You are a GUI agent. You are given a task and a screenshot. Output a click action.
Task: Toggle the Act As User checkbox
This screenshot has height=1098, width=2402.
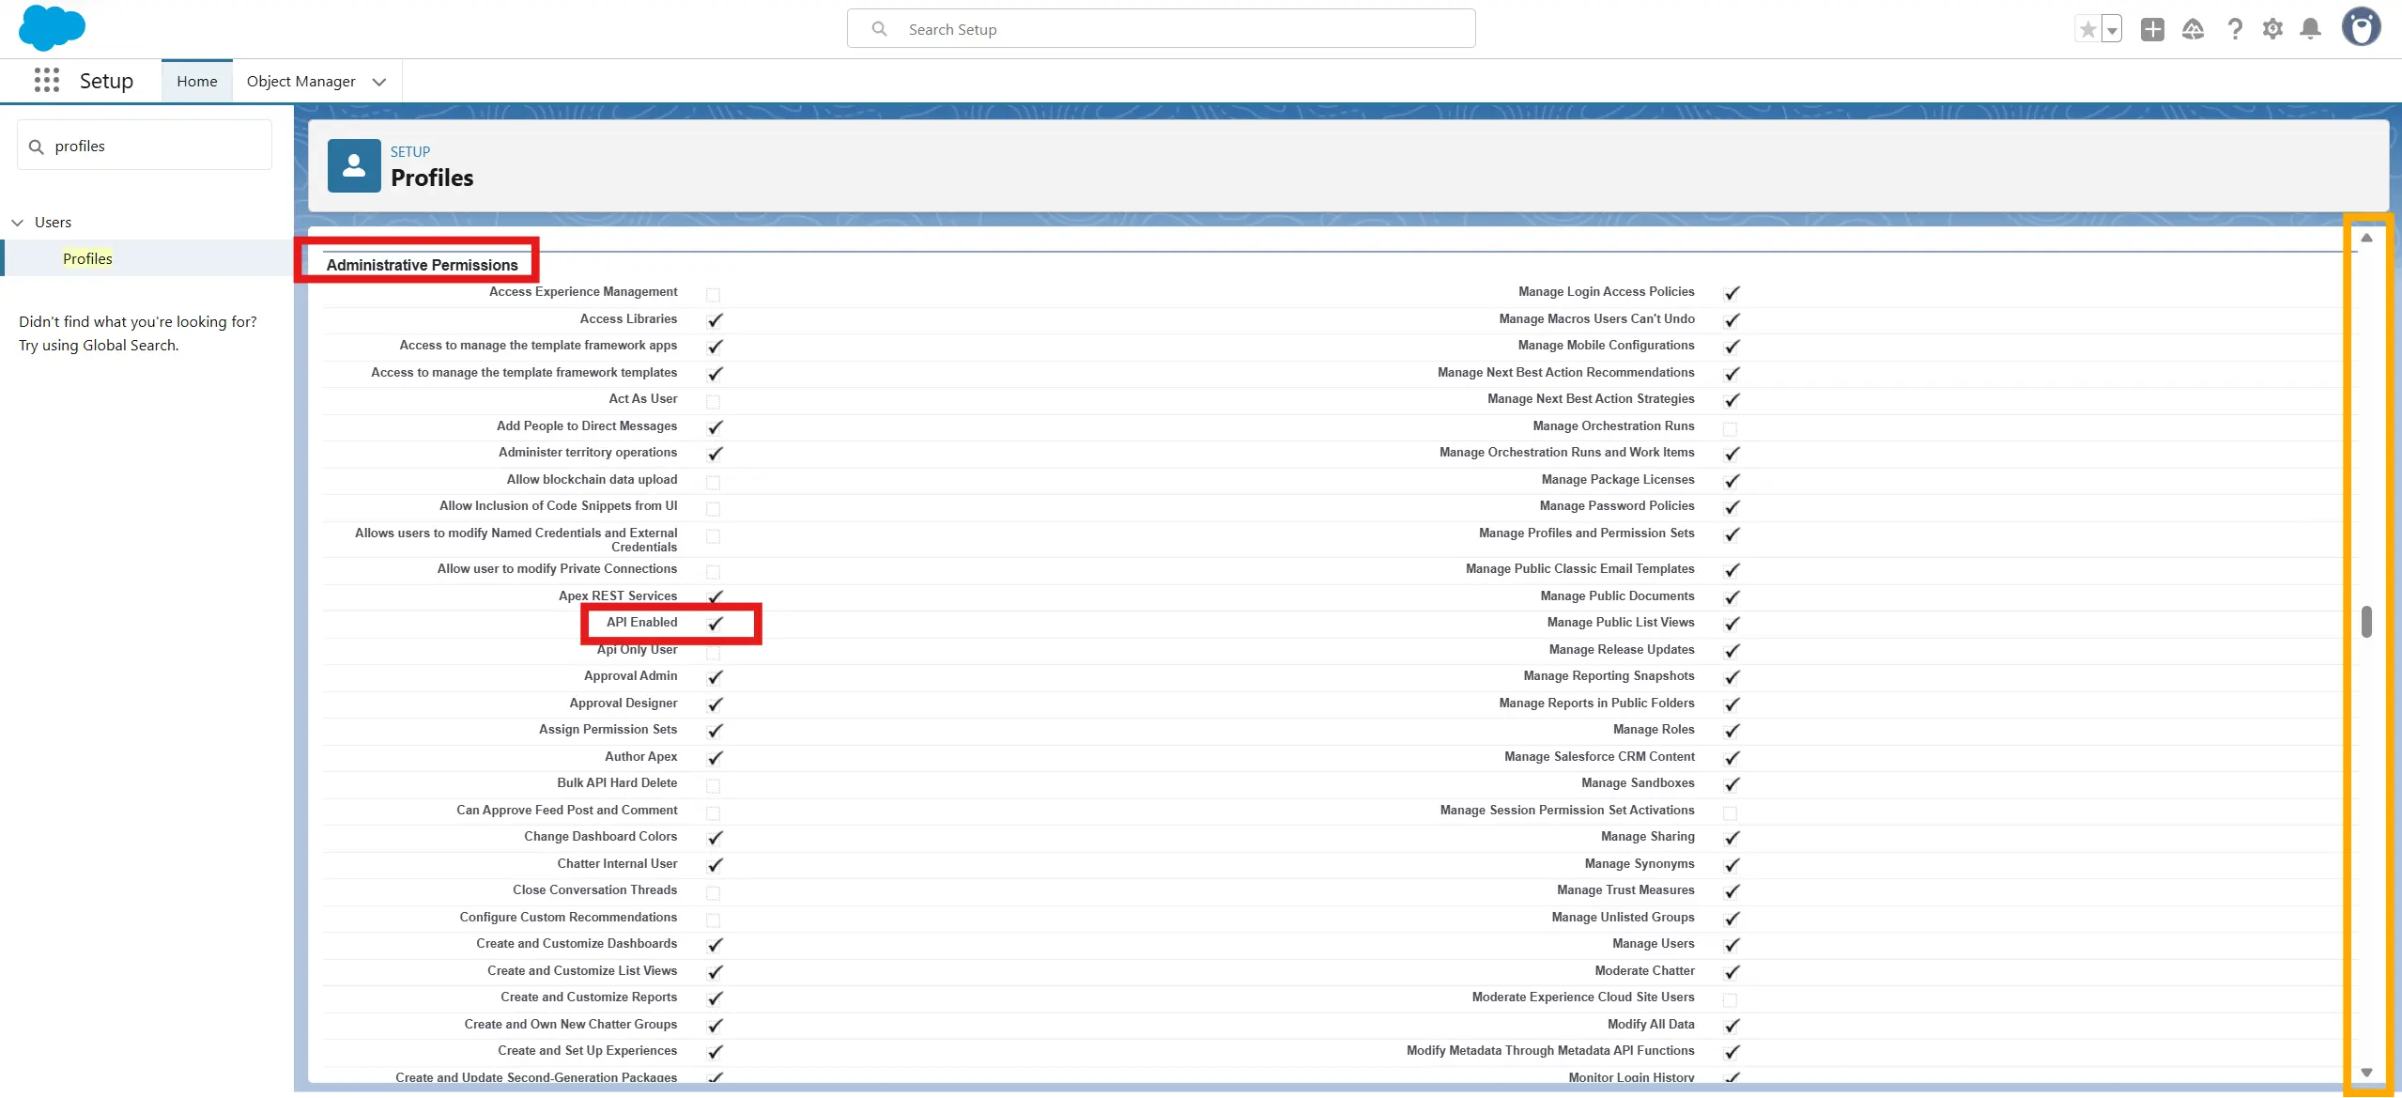[x=713, y=401]
